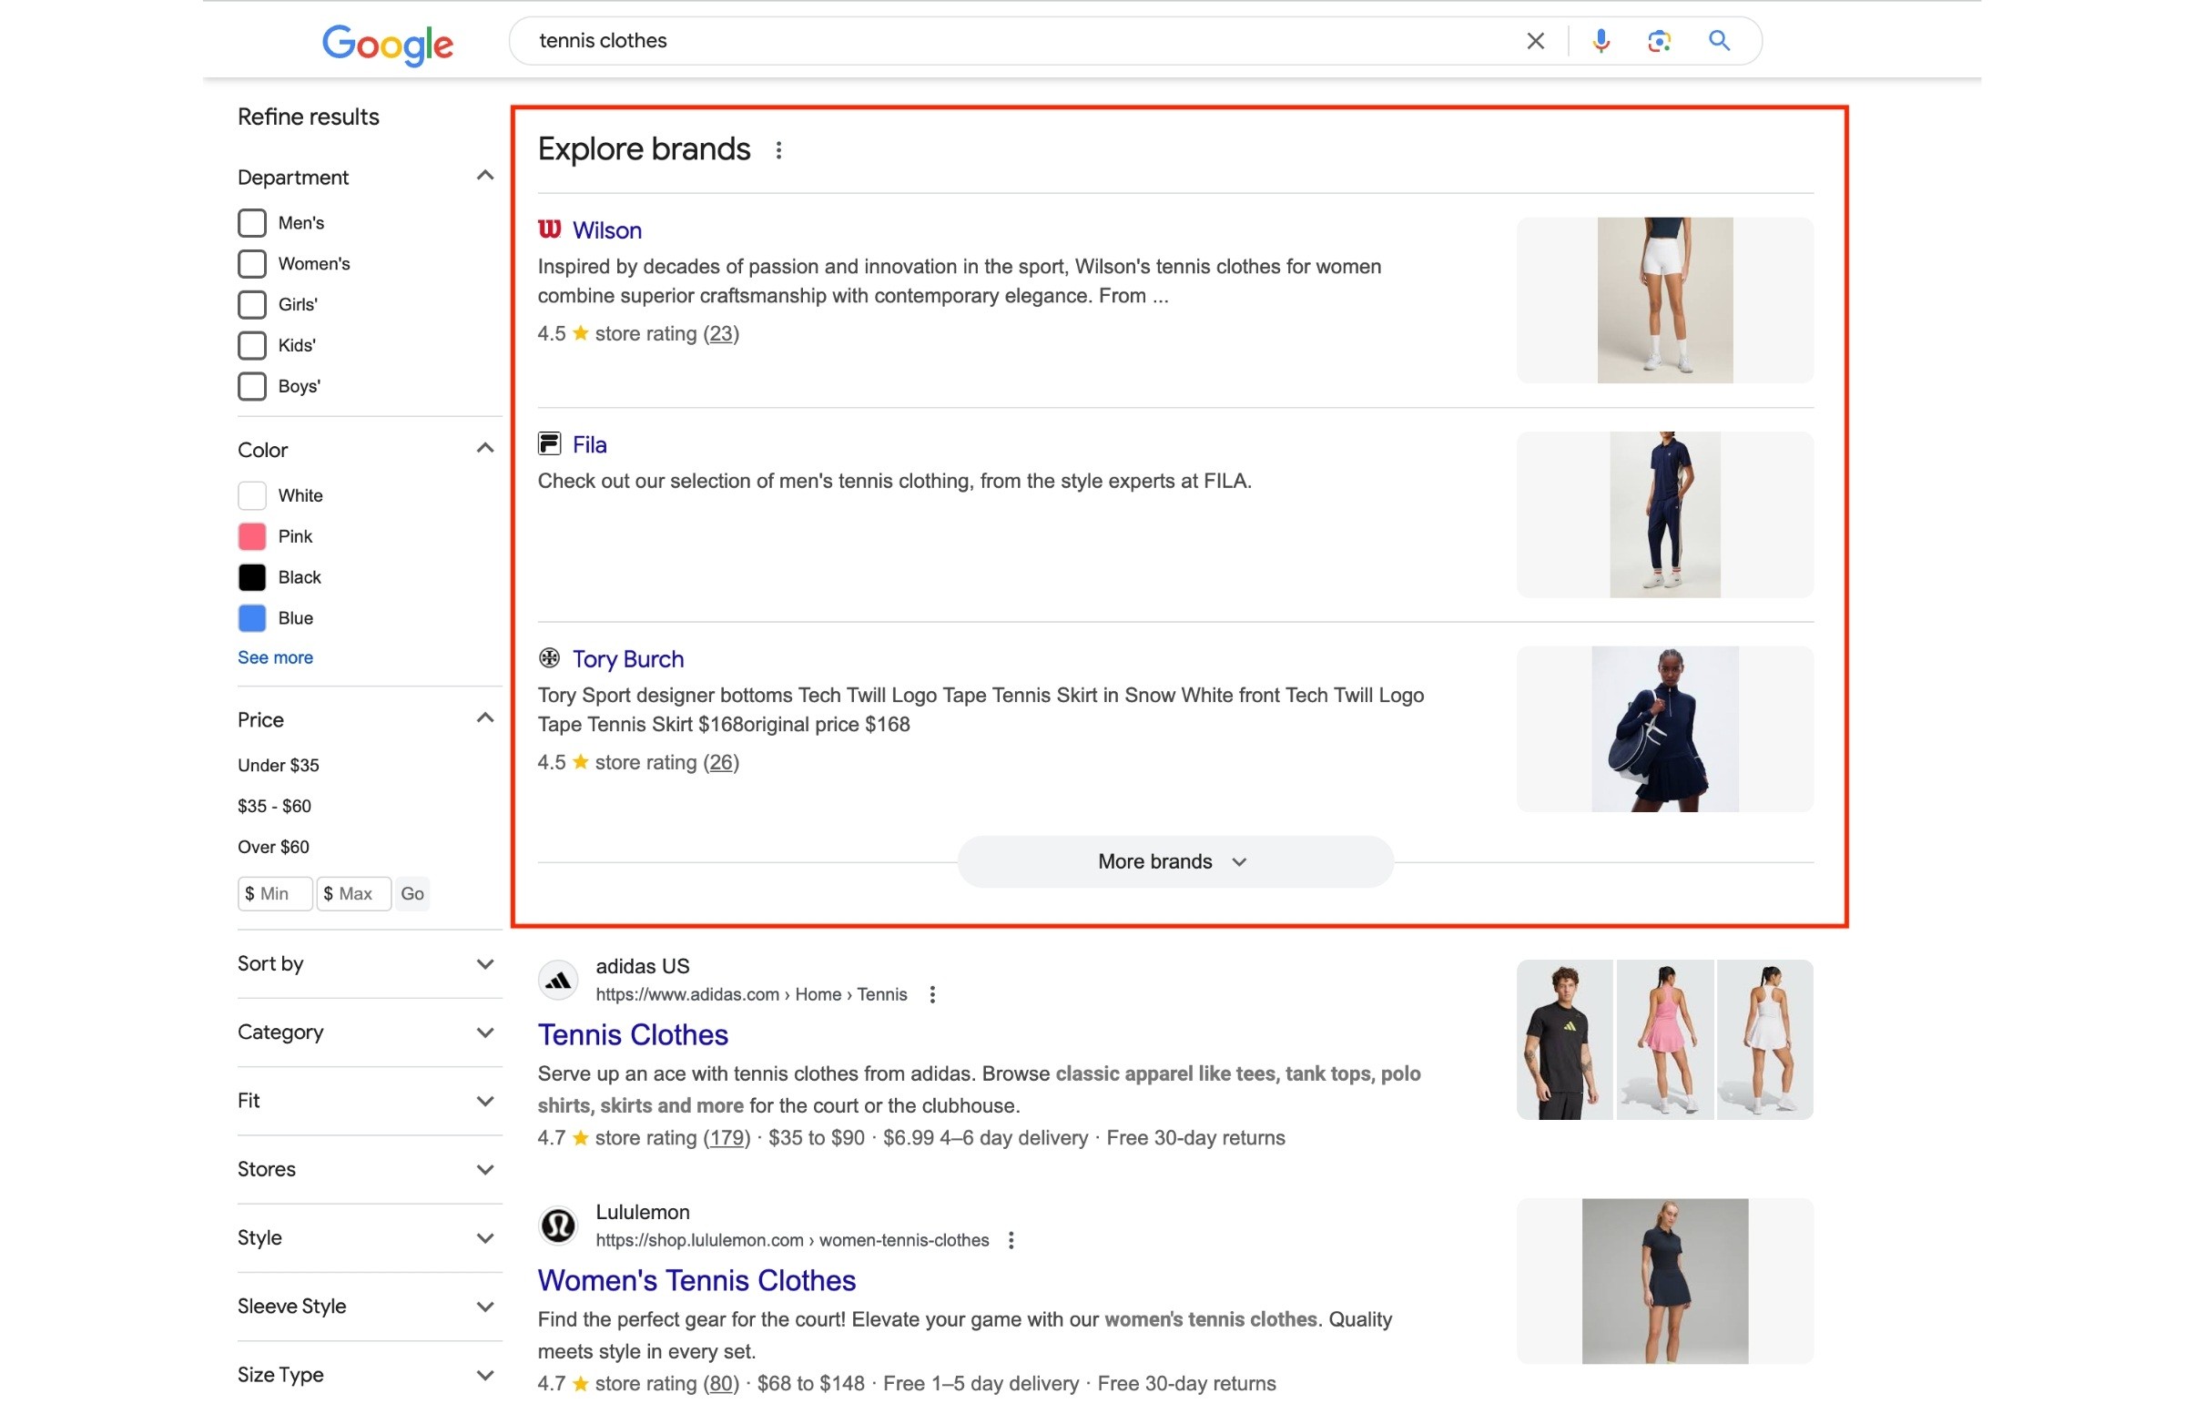The height and width of the screenshot is (1424, 2185).
Task: Check the Girls' department box
Action: pyautogui.click(x=252, y=305)
